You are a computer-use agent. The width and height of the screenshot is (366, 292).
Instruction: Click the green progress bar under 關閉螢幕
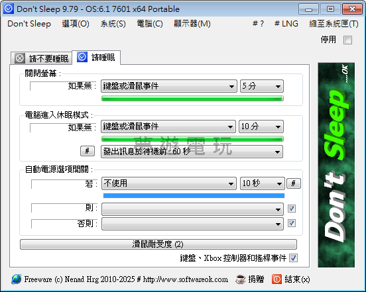point(192,99)
